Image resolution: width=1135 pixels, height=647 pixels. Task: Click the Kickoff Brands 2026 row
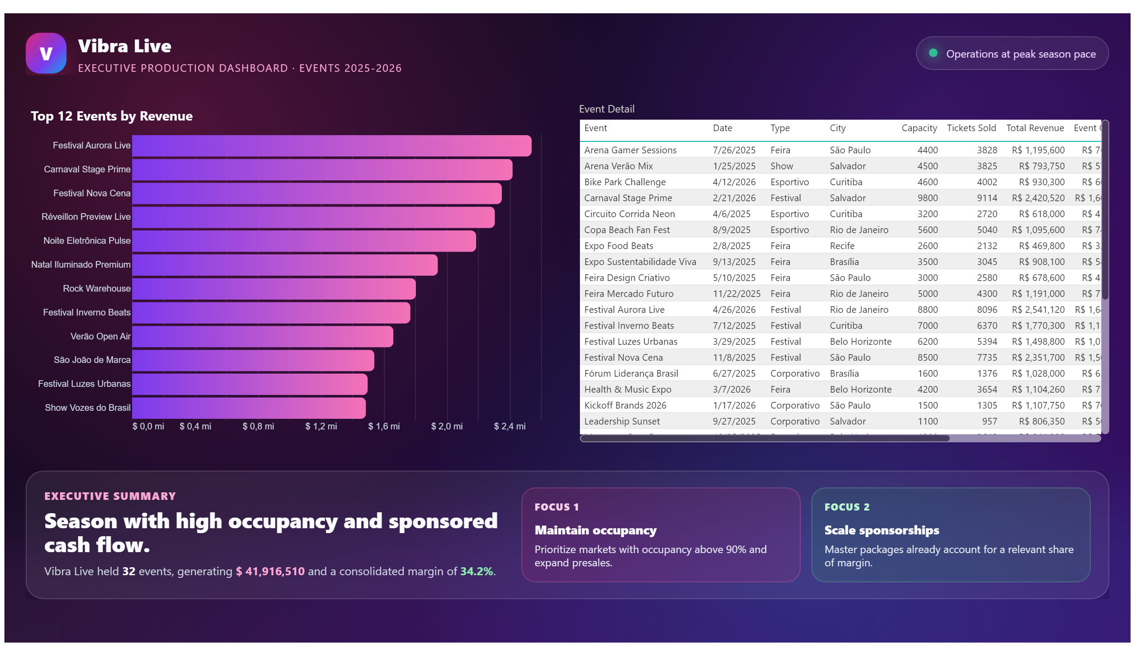pos(840,406)
